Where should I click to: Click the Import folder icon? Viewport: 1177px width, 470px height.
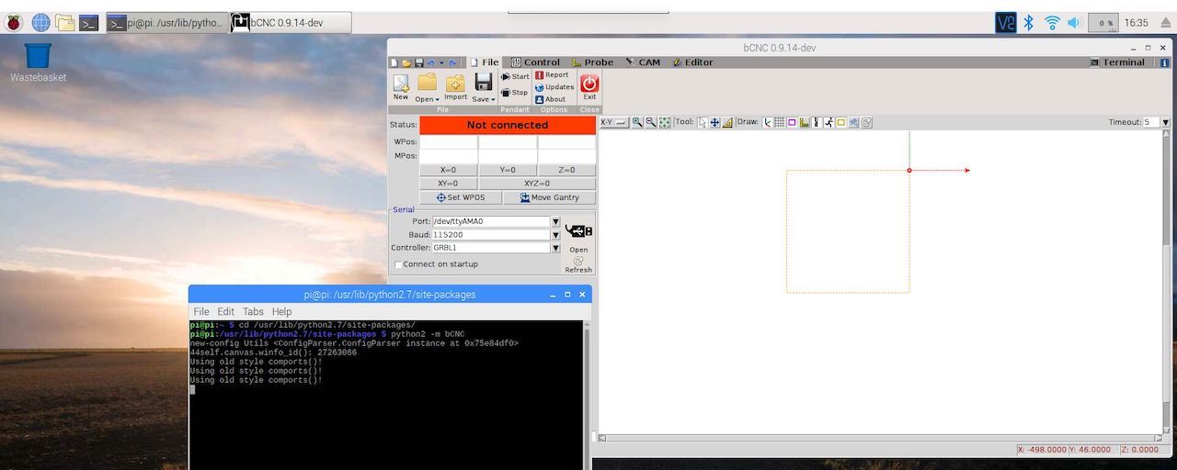tap(455, 83)
